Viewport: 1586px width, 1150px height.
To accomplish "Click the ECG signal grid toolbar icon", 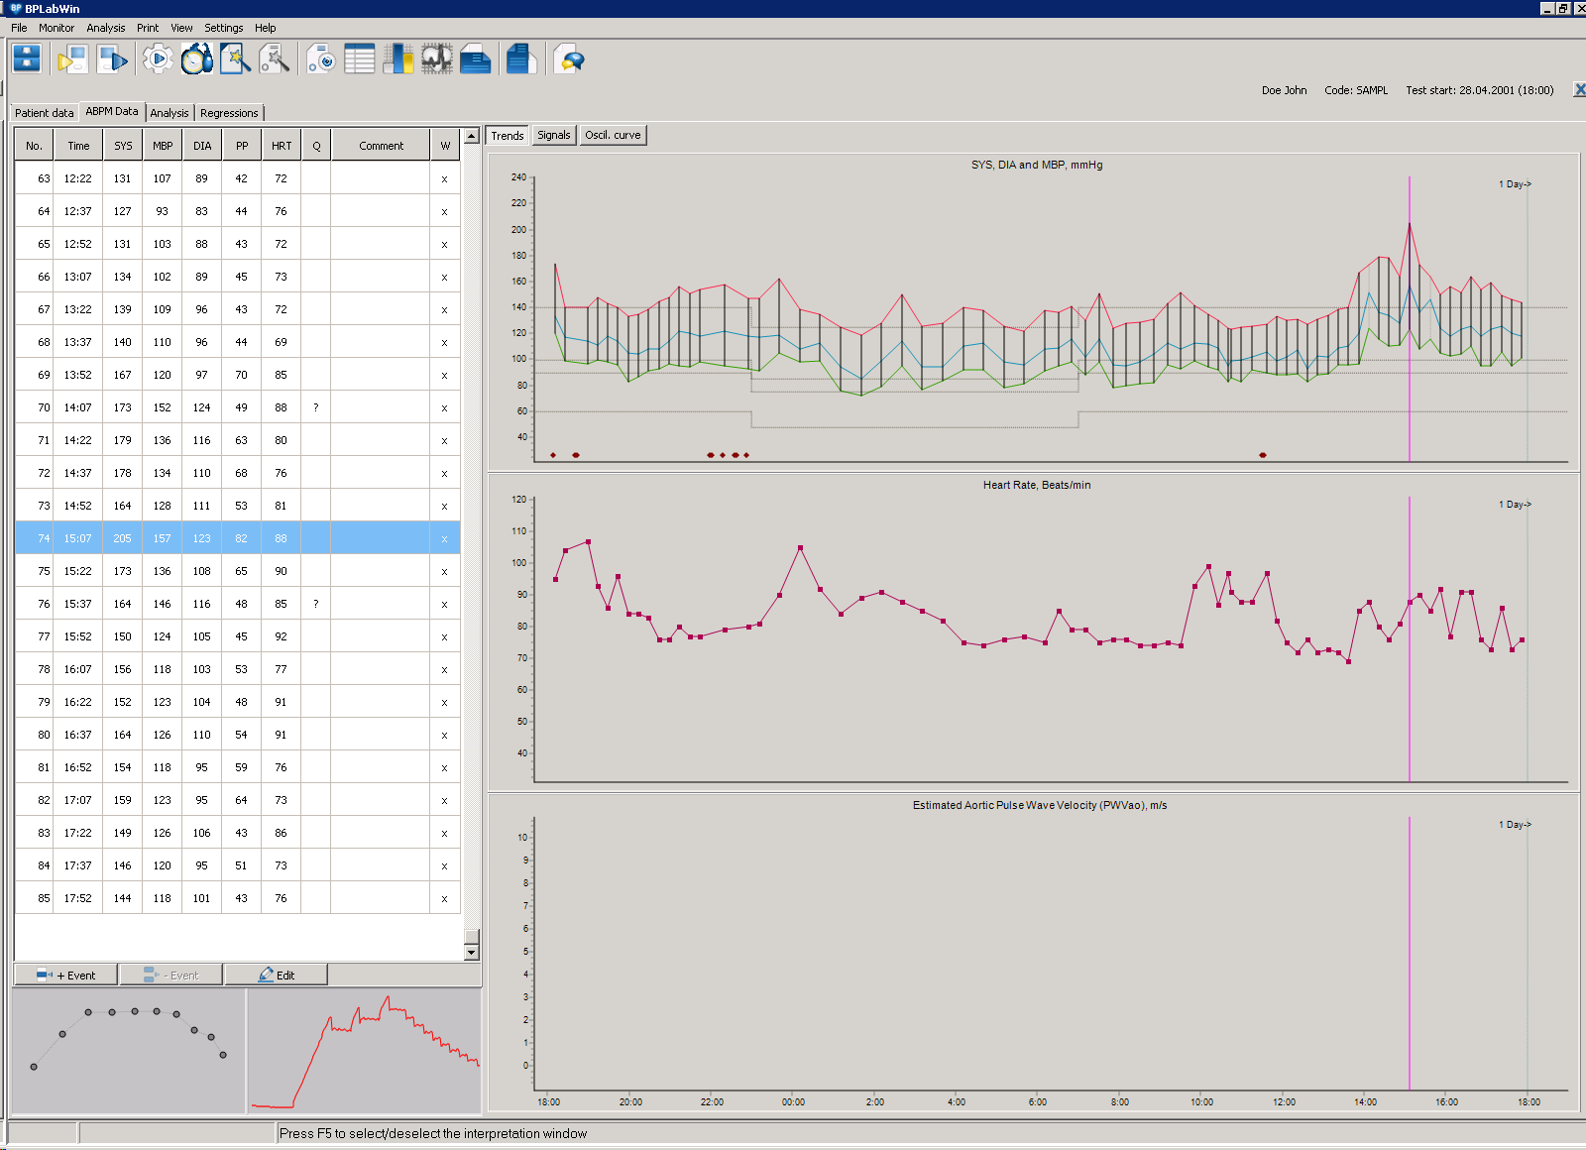I will pyautogui.click(x=436, y=59).
